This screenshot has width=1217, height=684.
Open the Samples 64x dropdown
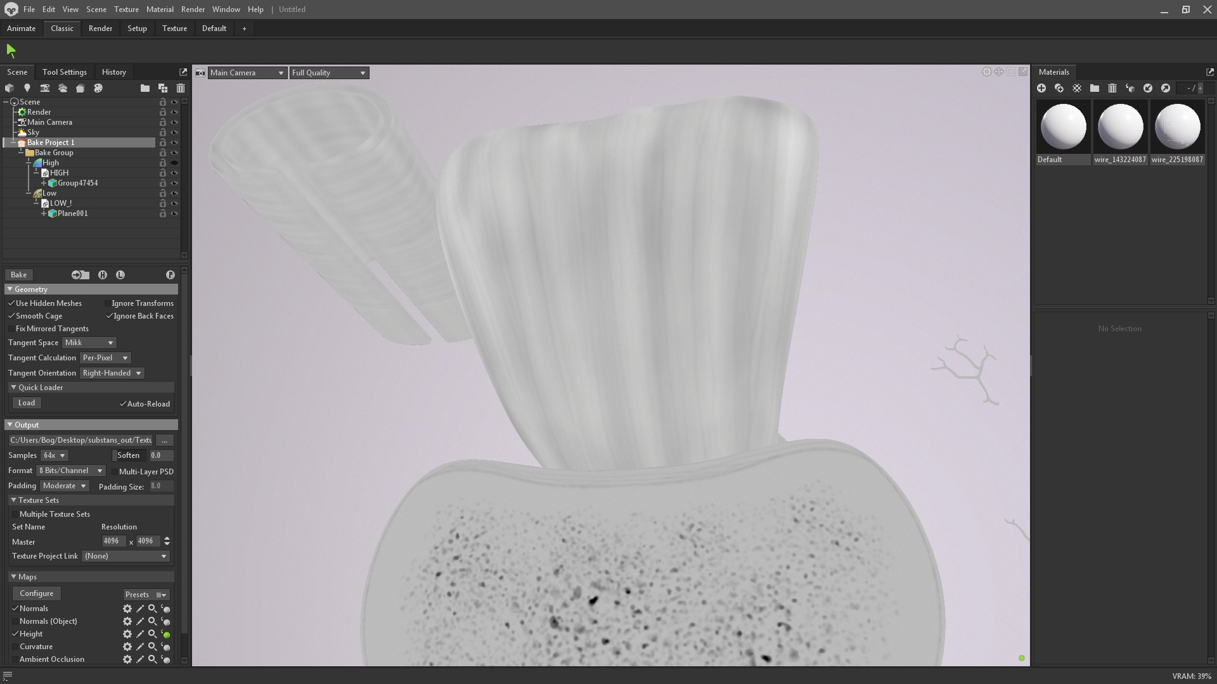point(54,455)
